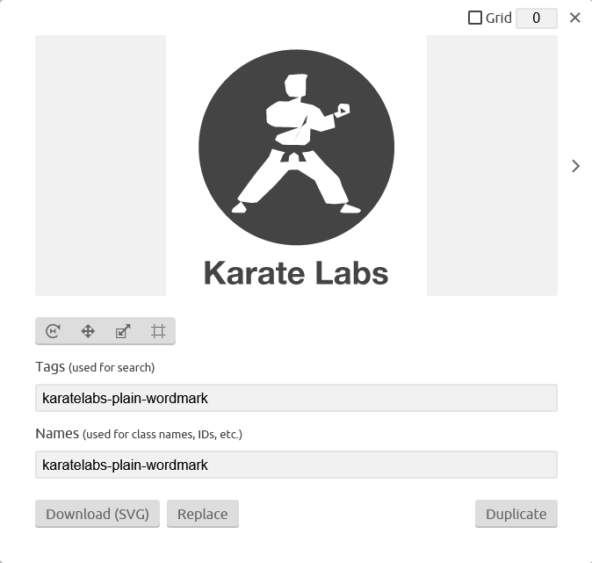
Task: Click the Names input field
Action: 296,465
